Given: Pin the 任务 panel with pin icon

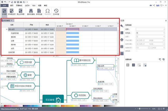Looking at the screenshot, I should [166, 20].
